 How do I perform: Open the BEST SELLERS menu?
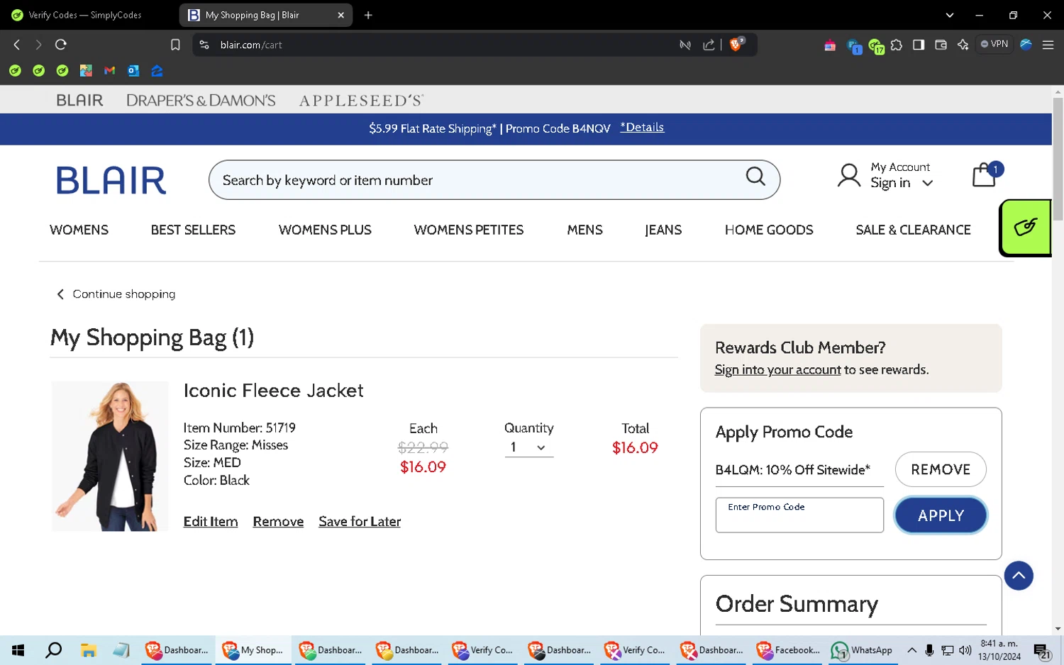click(x=193, y=230)
